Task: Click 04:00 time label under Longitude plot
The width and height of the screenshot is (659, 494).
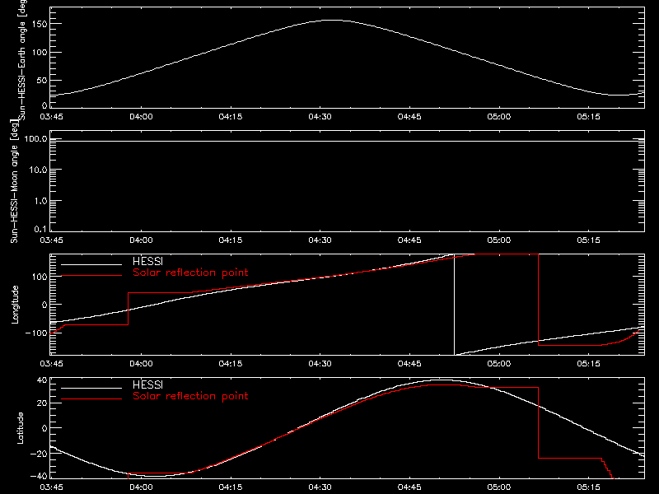Action: 141,364
